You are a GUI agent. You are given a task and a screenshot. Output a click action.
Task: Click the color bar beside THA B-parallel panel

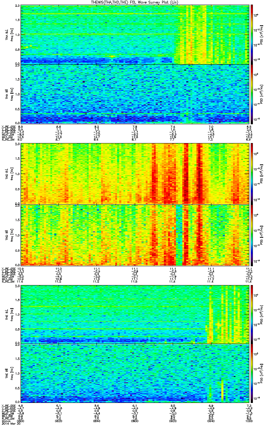(252, 94)
